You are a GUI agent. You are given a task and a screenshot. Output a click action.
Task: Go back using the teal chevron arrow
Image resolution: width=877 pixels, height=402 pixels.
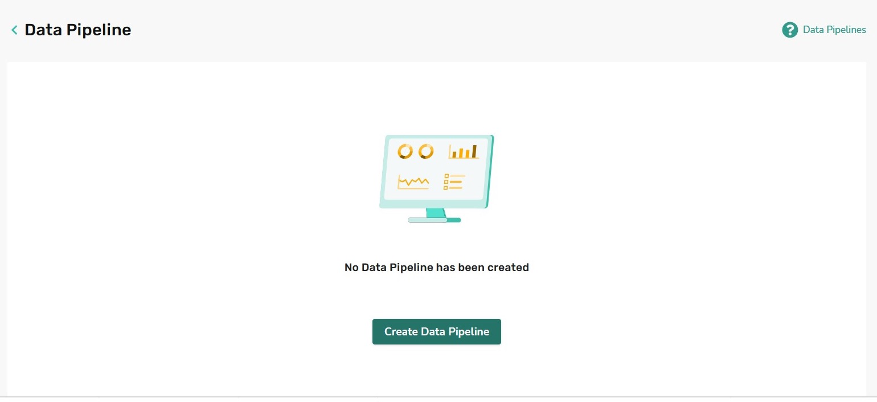point(14,30)
